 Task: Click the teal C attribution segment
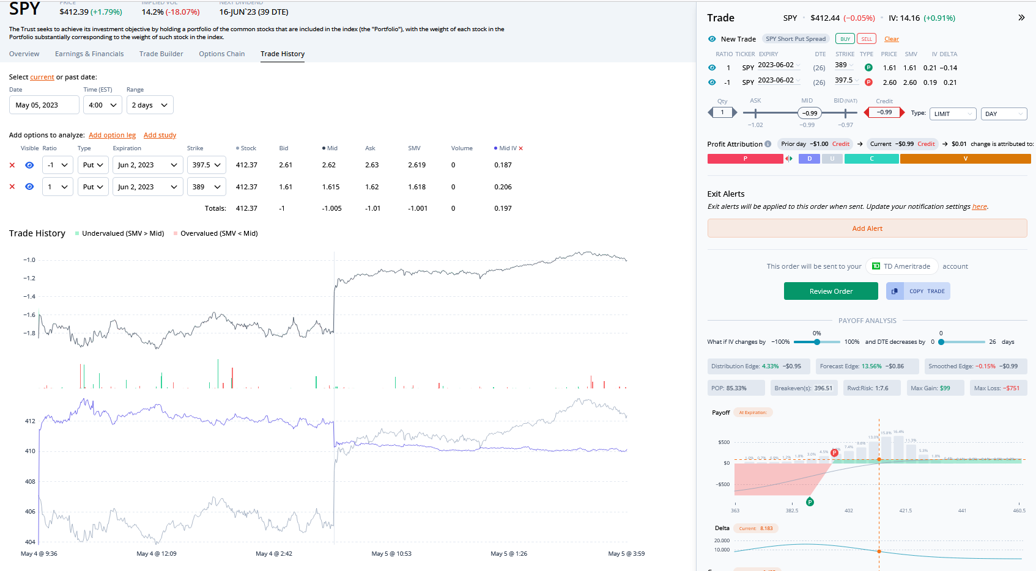click(x=871, y=159)
